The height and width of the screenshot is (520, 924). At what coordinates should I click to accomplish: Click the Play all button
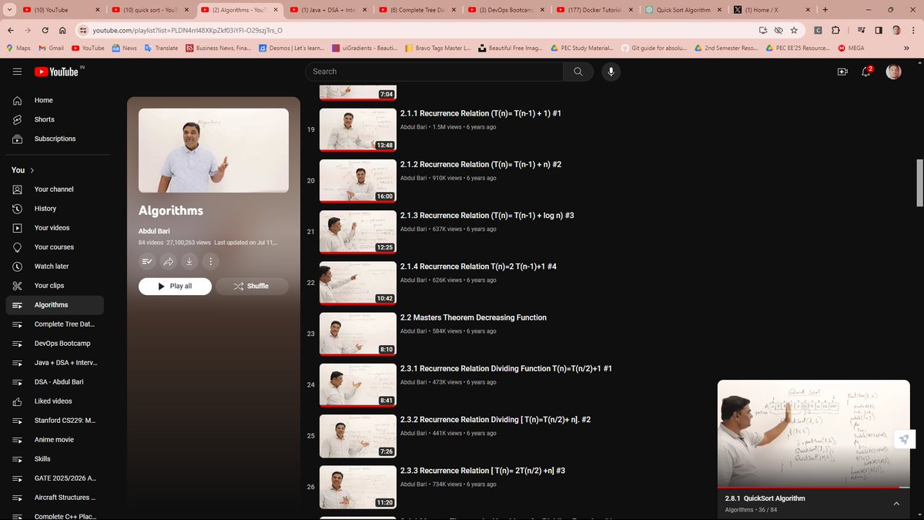pyautogui.click(x=175, y=286)
